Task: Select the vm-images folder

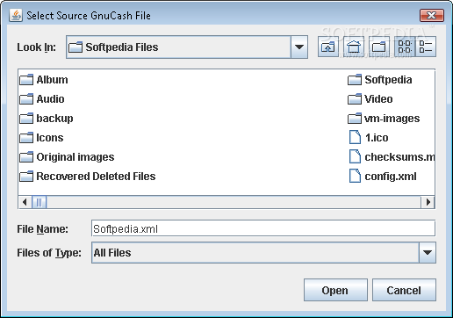Action: [384, 119]
